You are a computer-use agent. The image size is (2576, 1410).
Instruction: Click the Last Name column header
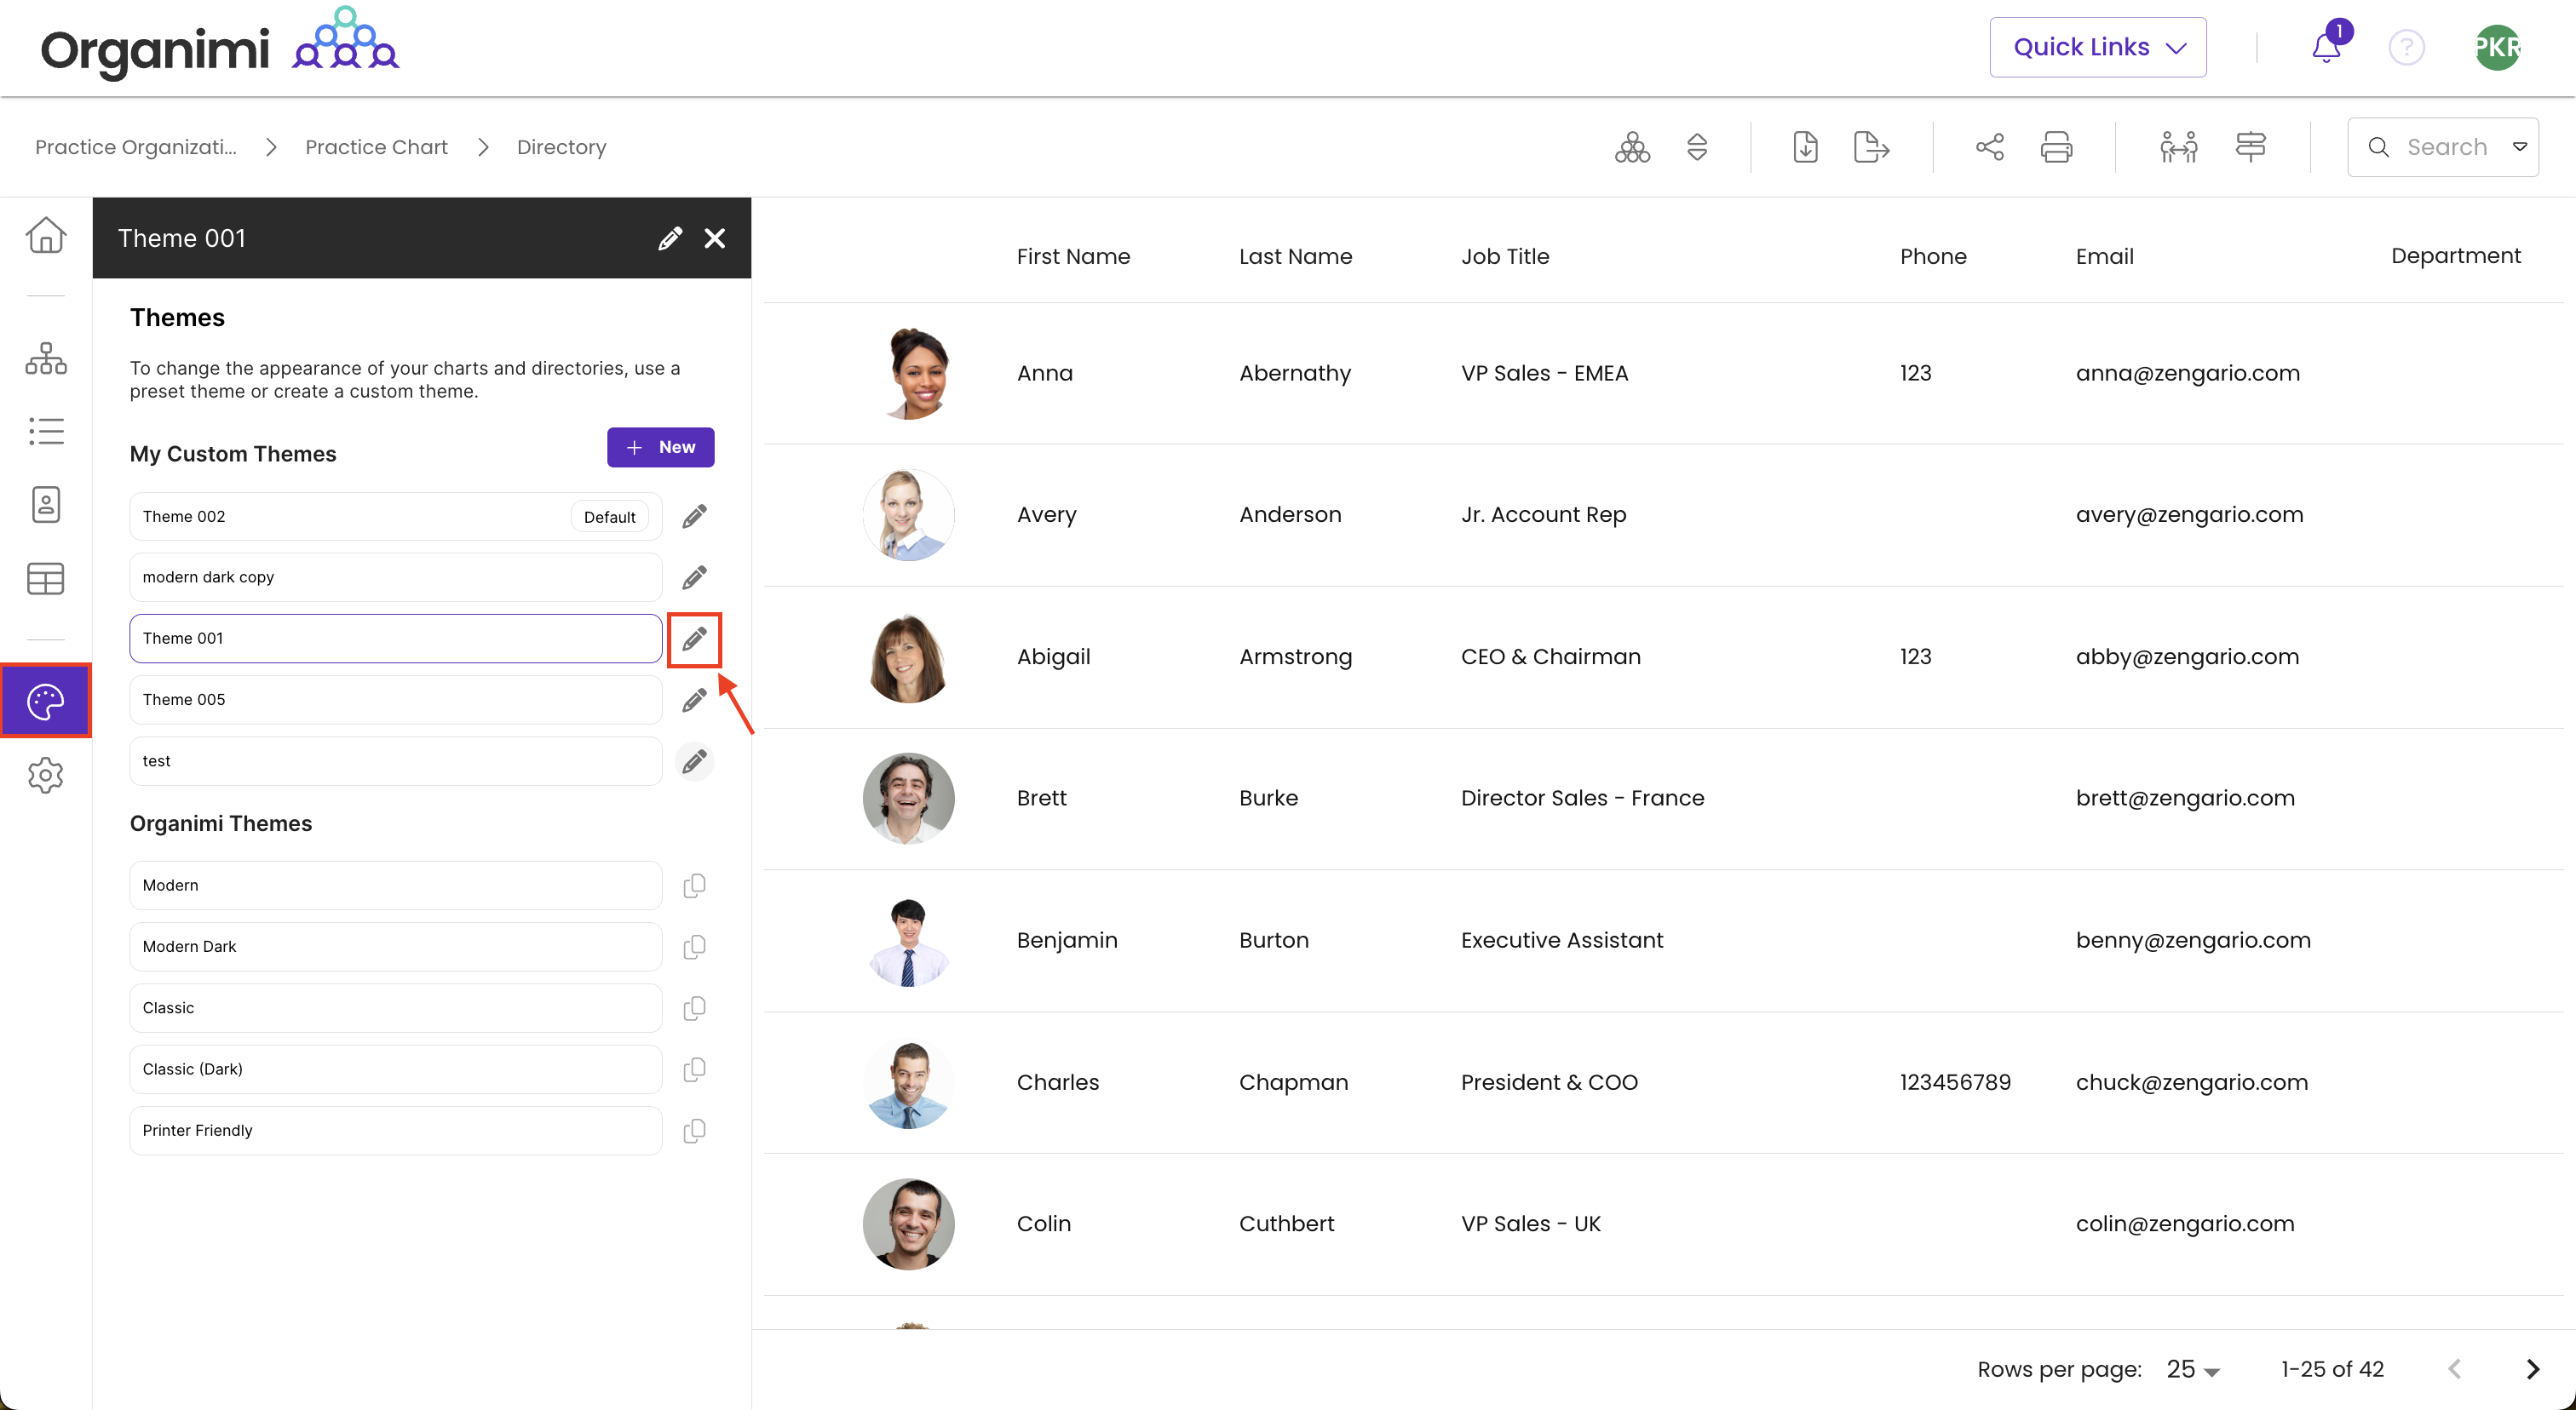click(1295, 257)
